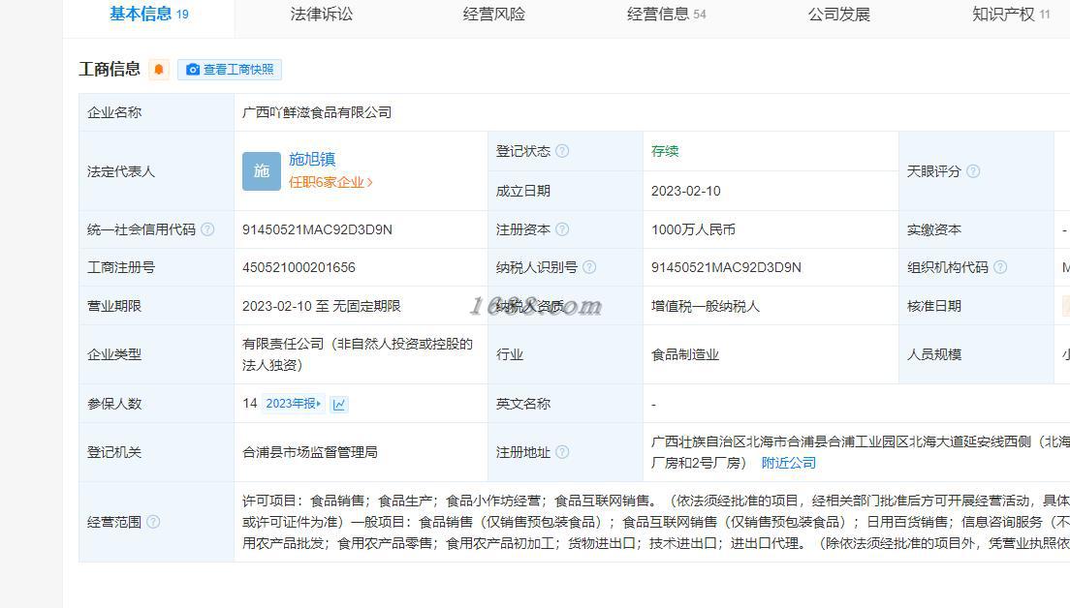This screenshot has height=608, width=1070.
Task: Switch to 公司发展 tab
Action: (839, 15)
